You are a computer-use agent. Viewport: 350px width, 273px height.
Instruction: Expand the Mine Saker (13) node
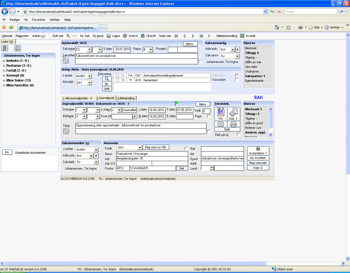[x=4, y=80]
